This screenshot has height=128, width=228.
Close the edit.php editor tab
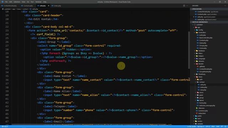click(x=48, y=6)
